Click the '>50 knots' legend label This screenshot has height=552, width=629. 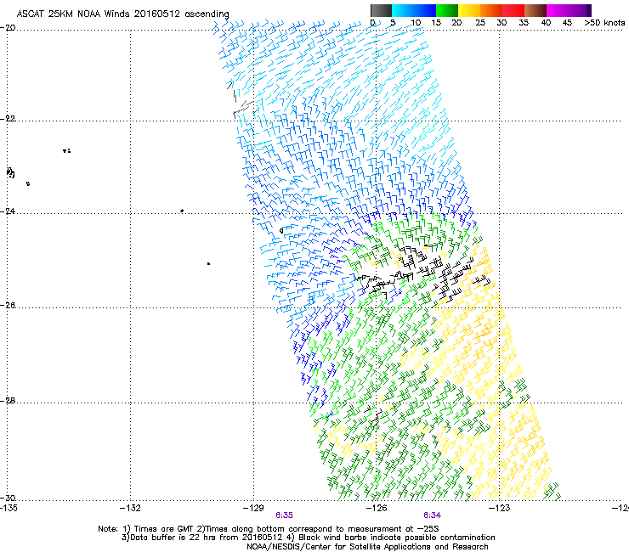[604, 23]
